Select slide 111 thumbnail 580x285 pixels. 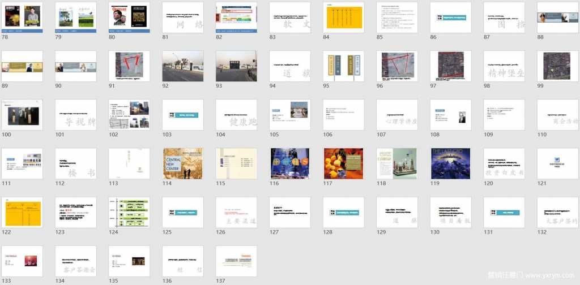(22, 163)
